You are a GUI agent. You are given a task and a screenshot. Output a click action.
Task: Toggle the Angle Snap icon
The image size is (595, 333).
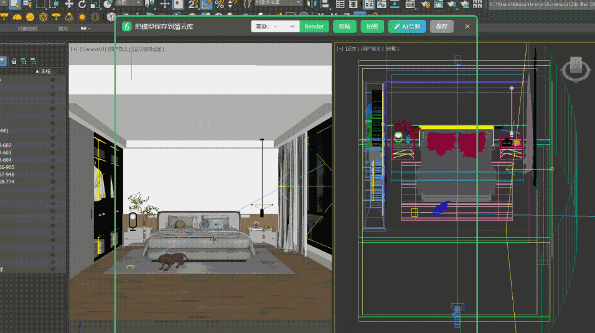click(x=207, y=4)
